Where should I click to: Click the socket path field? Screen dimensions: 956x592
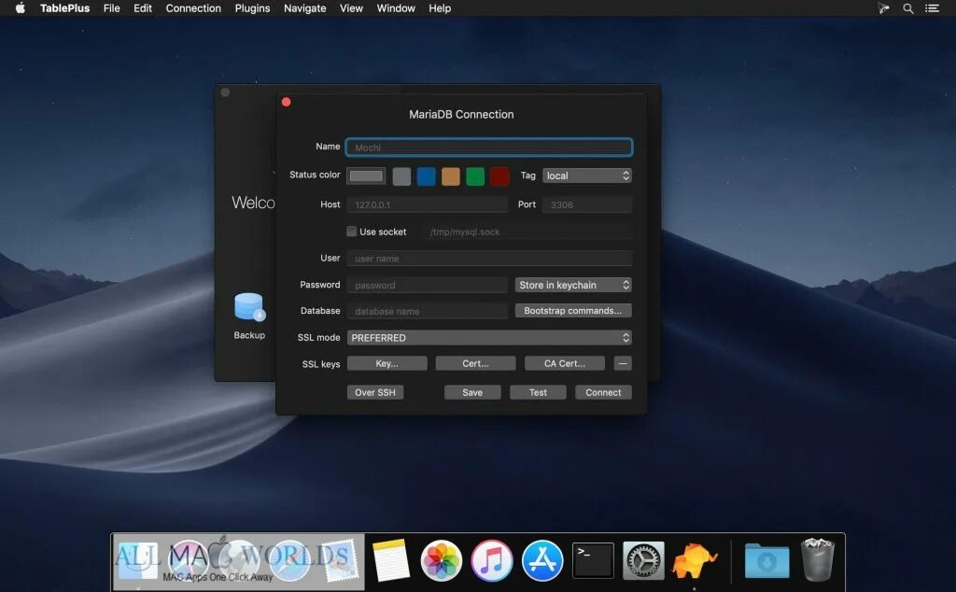pyautogui.click(x=527, y=232)
